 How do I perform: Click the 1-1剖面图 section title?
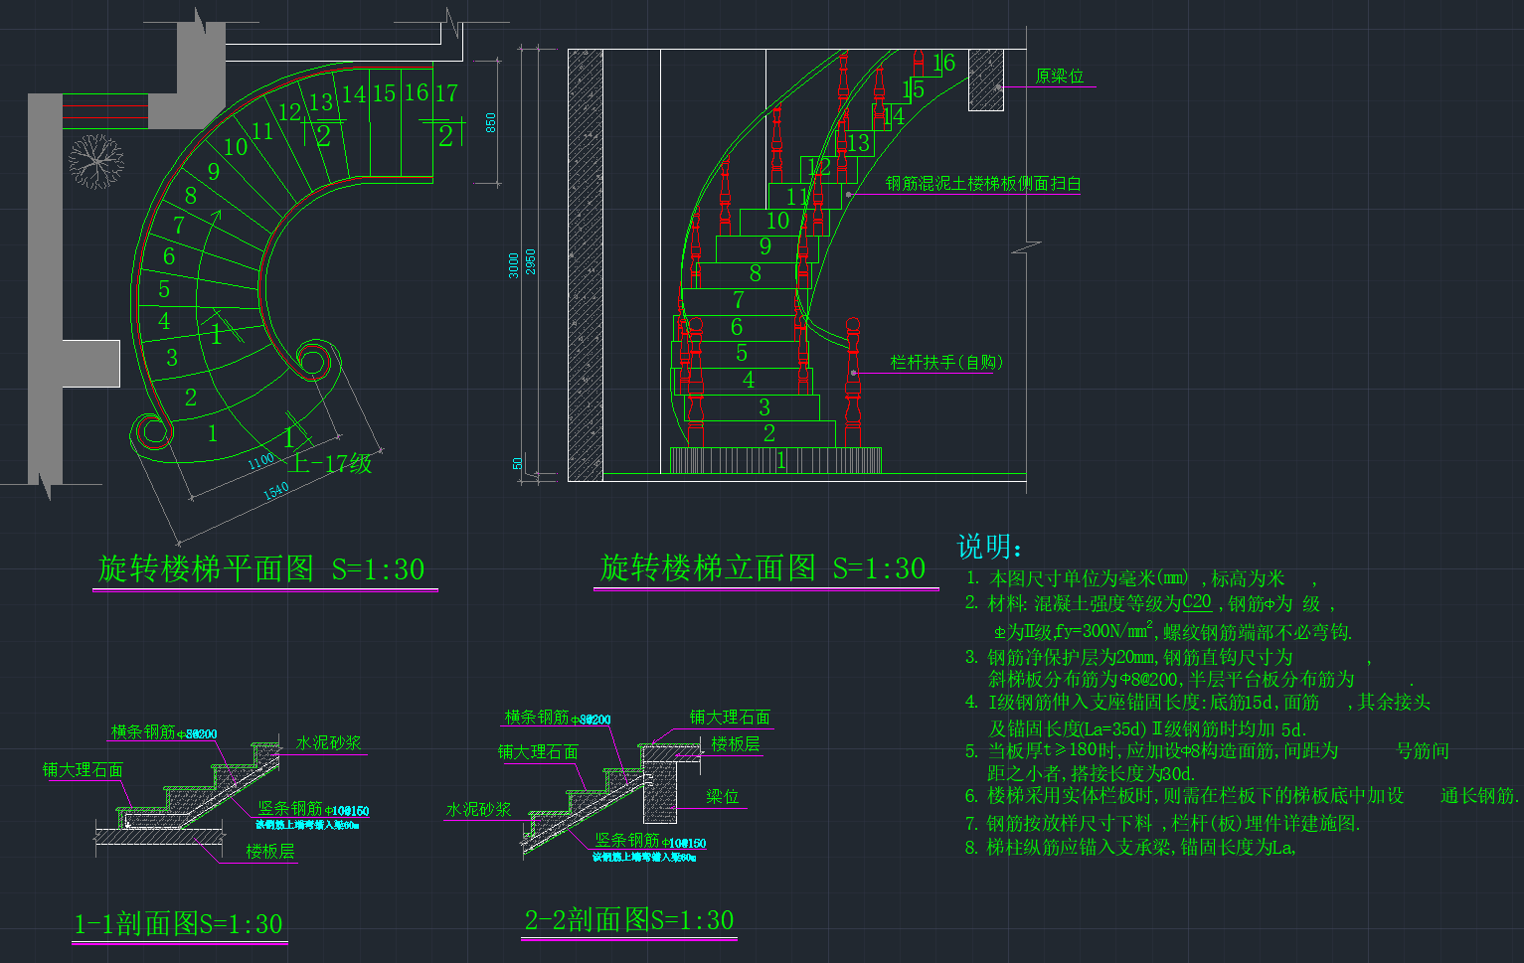point(179,924)
